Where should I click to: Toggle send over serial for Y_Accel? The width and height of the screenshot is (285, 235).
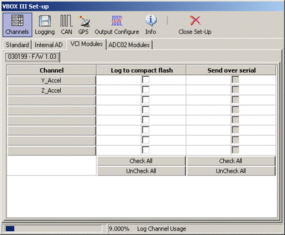click(235, 80)
